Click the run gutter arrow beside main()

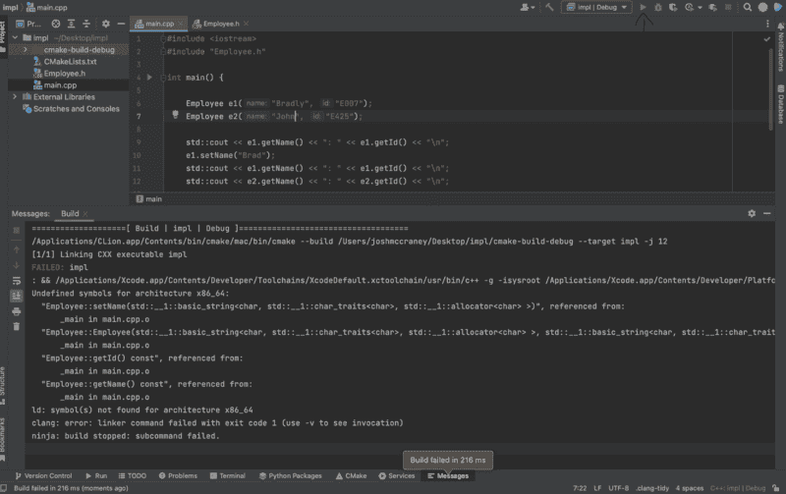click(x=149, y=77)
